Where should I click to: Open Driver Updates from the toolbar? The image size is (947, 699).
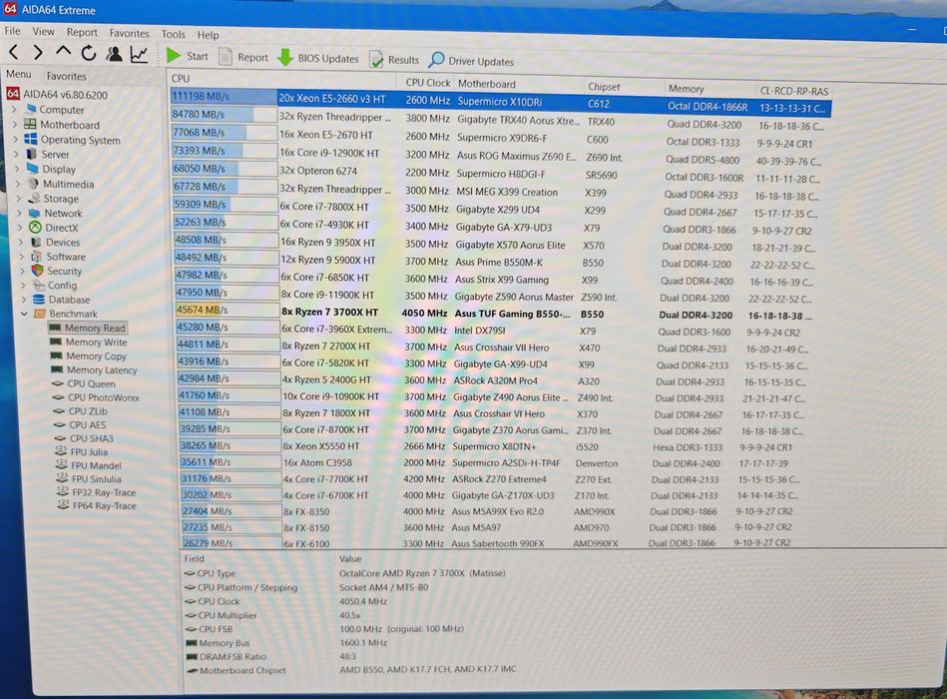point(471,61)
